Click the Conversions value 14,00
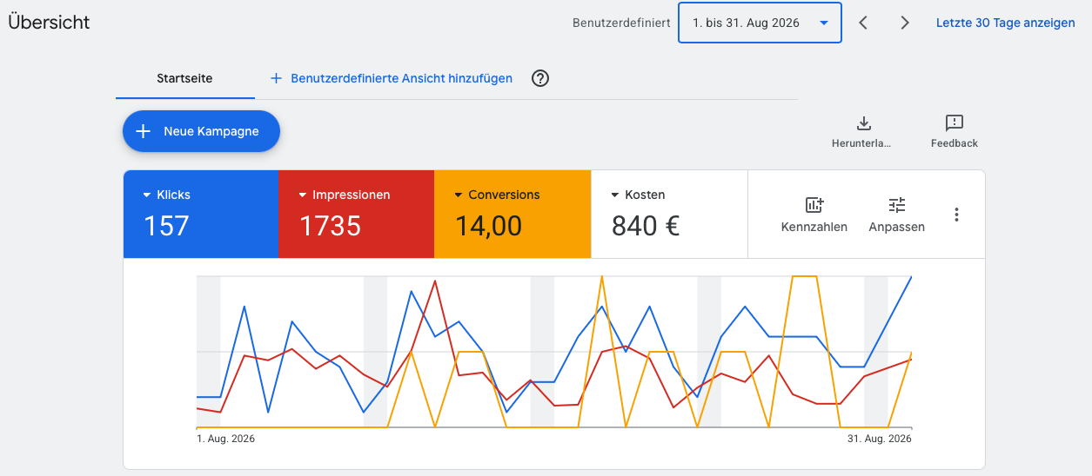 point(488,226)
